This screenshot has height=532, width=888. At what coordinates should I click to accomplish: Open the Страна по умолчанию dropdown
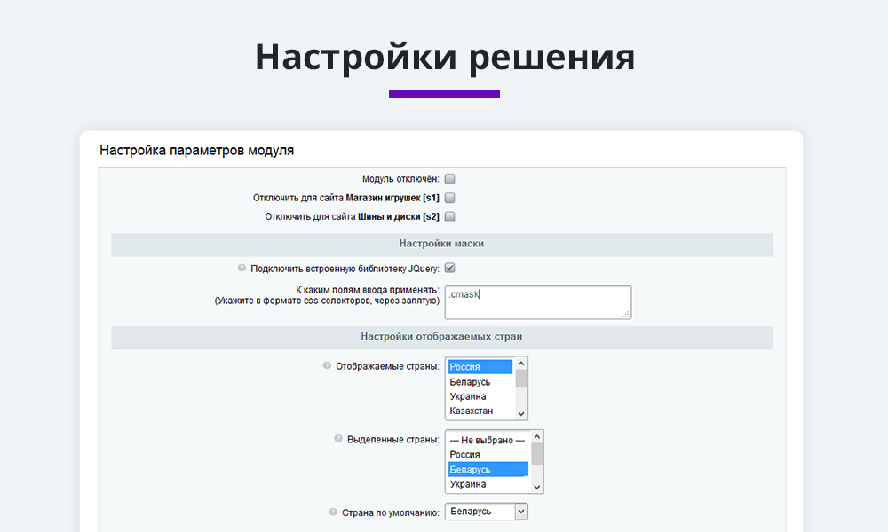coord(488,512)
